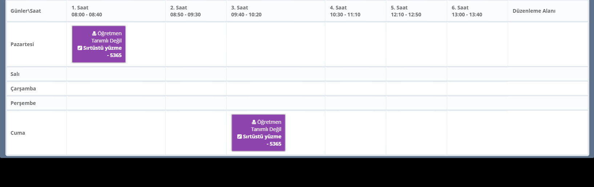Click the 'Günler\Saat' corner header cell
The image size is (594, 187).
point(26,11)
